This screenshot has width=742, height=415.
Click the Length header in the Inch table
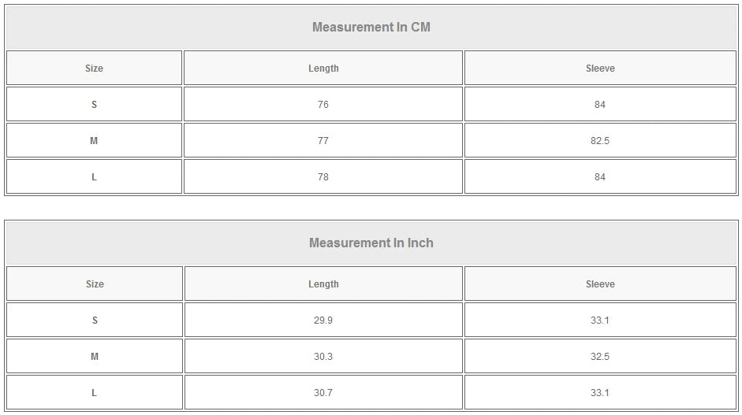click(323, 284)
